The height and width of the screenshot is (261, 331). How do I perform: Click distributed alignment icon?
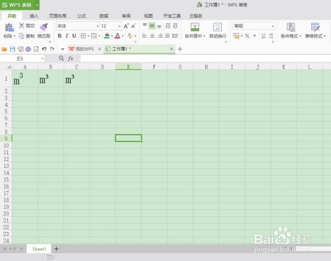click(175, 36)
